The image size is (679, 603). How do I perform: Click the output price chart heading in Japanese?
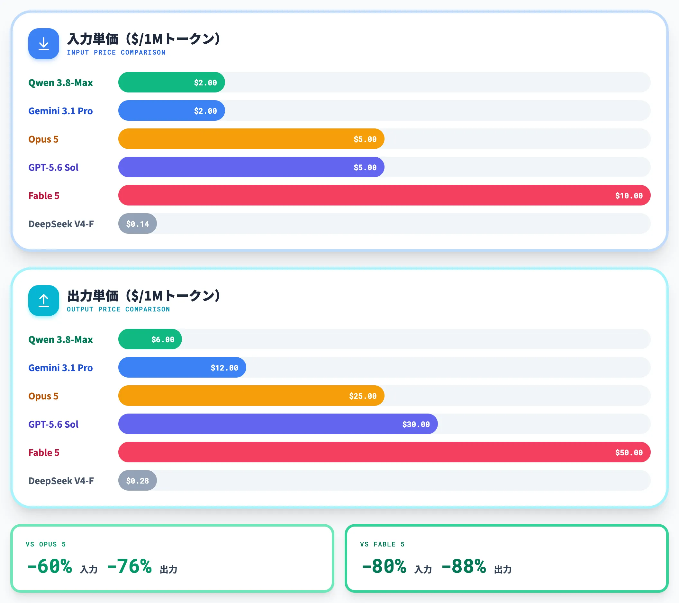(143, 295)
